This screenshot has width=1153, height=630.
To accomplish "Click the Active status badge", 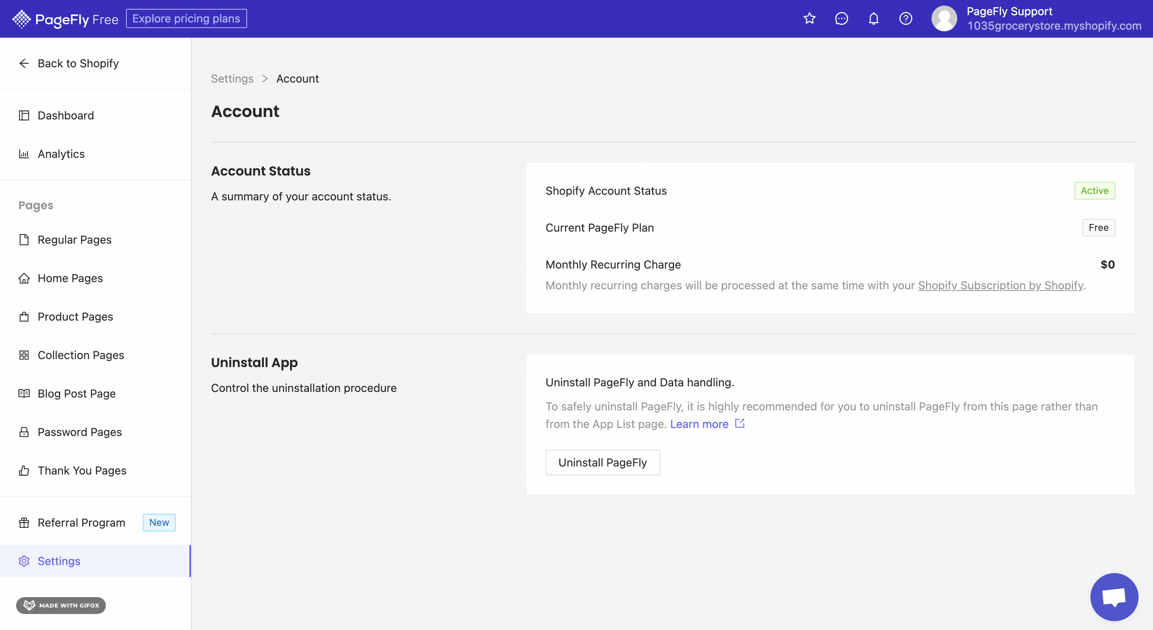I will tap(1094, 190).
